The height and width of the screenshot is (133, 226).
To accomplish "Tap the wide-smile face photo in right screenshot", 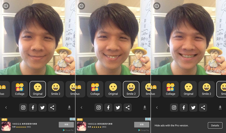I will [x=188, y=37].
